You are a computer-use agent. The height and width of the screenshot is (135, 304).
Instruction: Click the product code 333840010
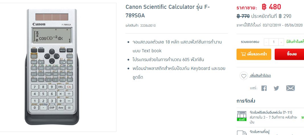click(x=148, y=26)
